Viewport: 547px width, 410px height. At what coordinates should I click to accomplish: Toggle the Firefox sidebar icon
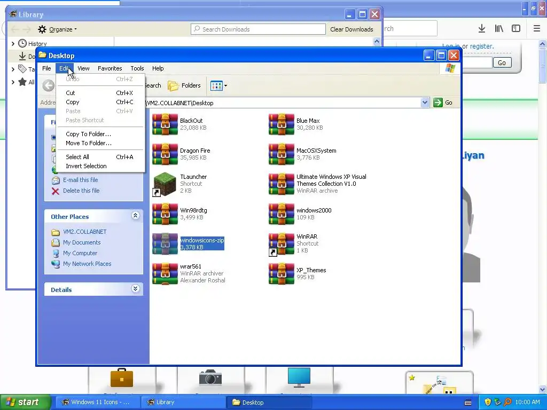click(x=516, y=29)
